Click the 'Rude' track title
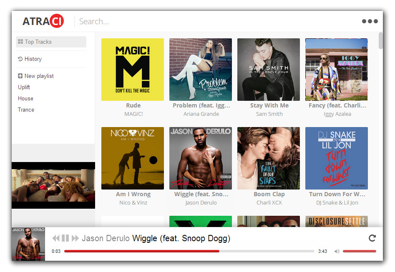The width and height of the screenshot is (395, 272). (133, 105)
